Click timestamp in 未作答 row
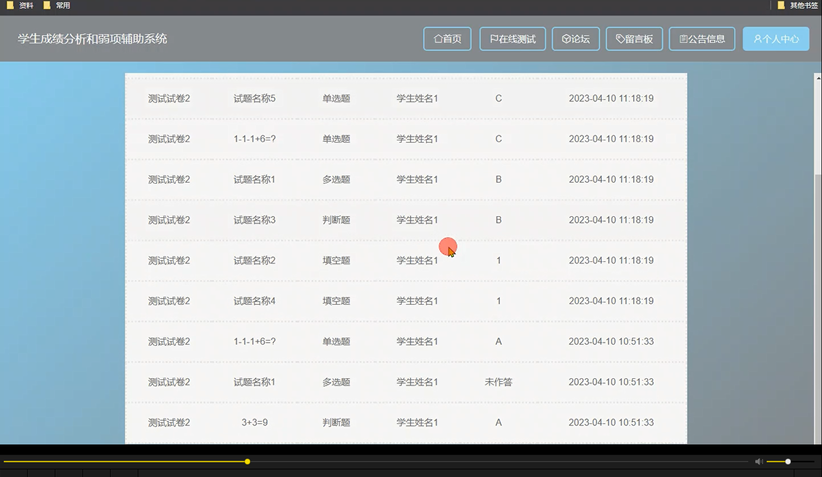 point(611,382)
